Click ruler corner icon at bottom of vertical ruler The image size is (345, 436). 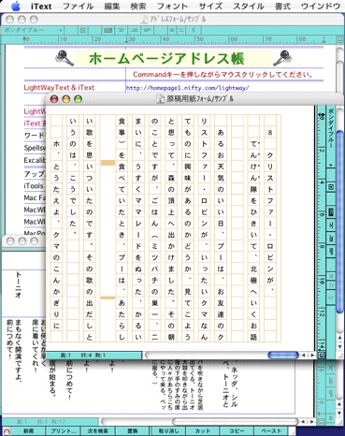coord(322,356)
